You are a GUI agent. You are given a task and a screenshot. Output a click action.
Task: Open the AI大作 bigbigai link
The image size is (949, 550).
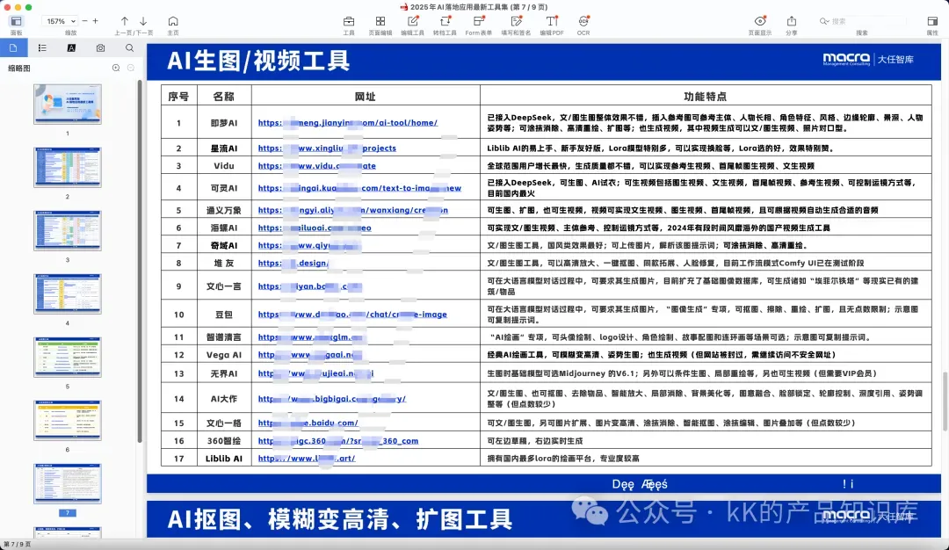click(x=331, y=399)
